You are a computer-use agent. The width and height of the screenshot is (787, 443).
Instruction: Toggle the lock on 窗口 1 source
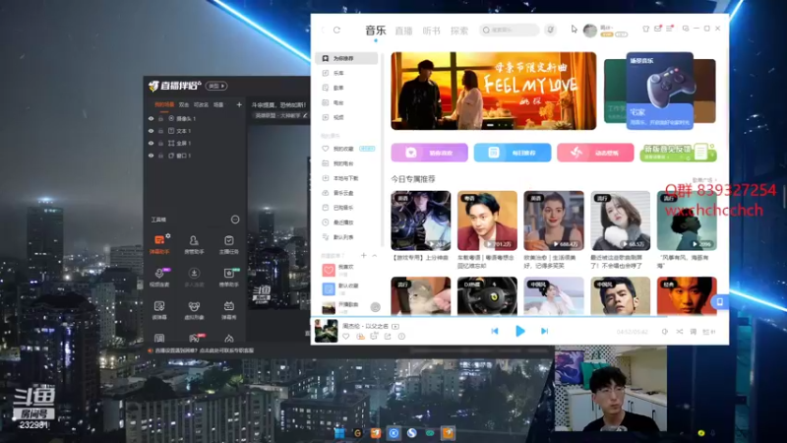pyautogui.click(x=161, y=156)
